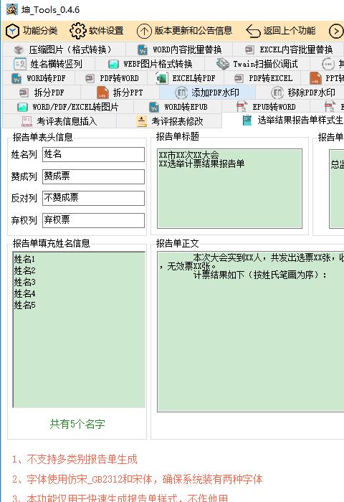Select the WORD转PDF tab
The height and width of the screenshot is (502, 344).
pyautogui.click(x=38, y=78)
